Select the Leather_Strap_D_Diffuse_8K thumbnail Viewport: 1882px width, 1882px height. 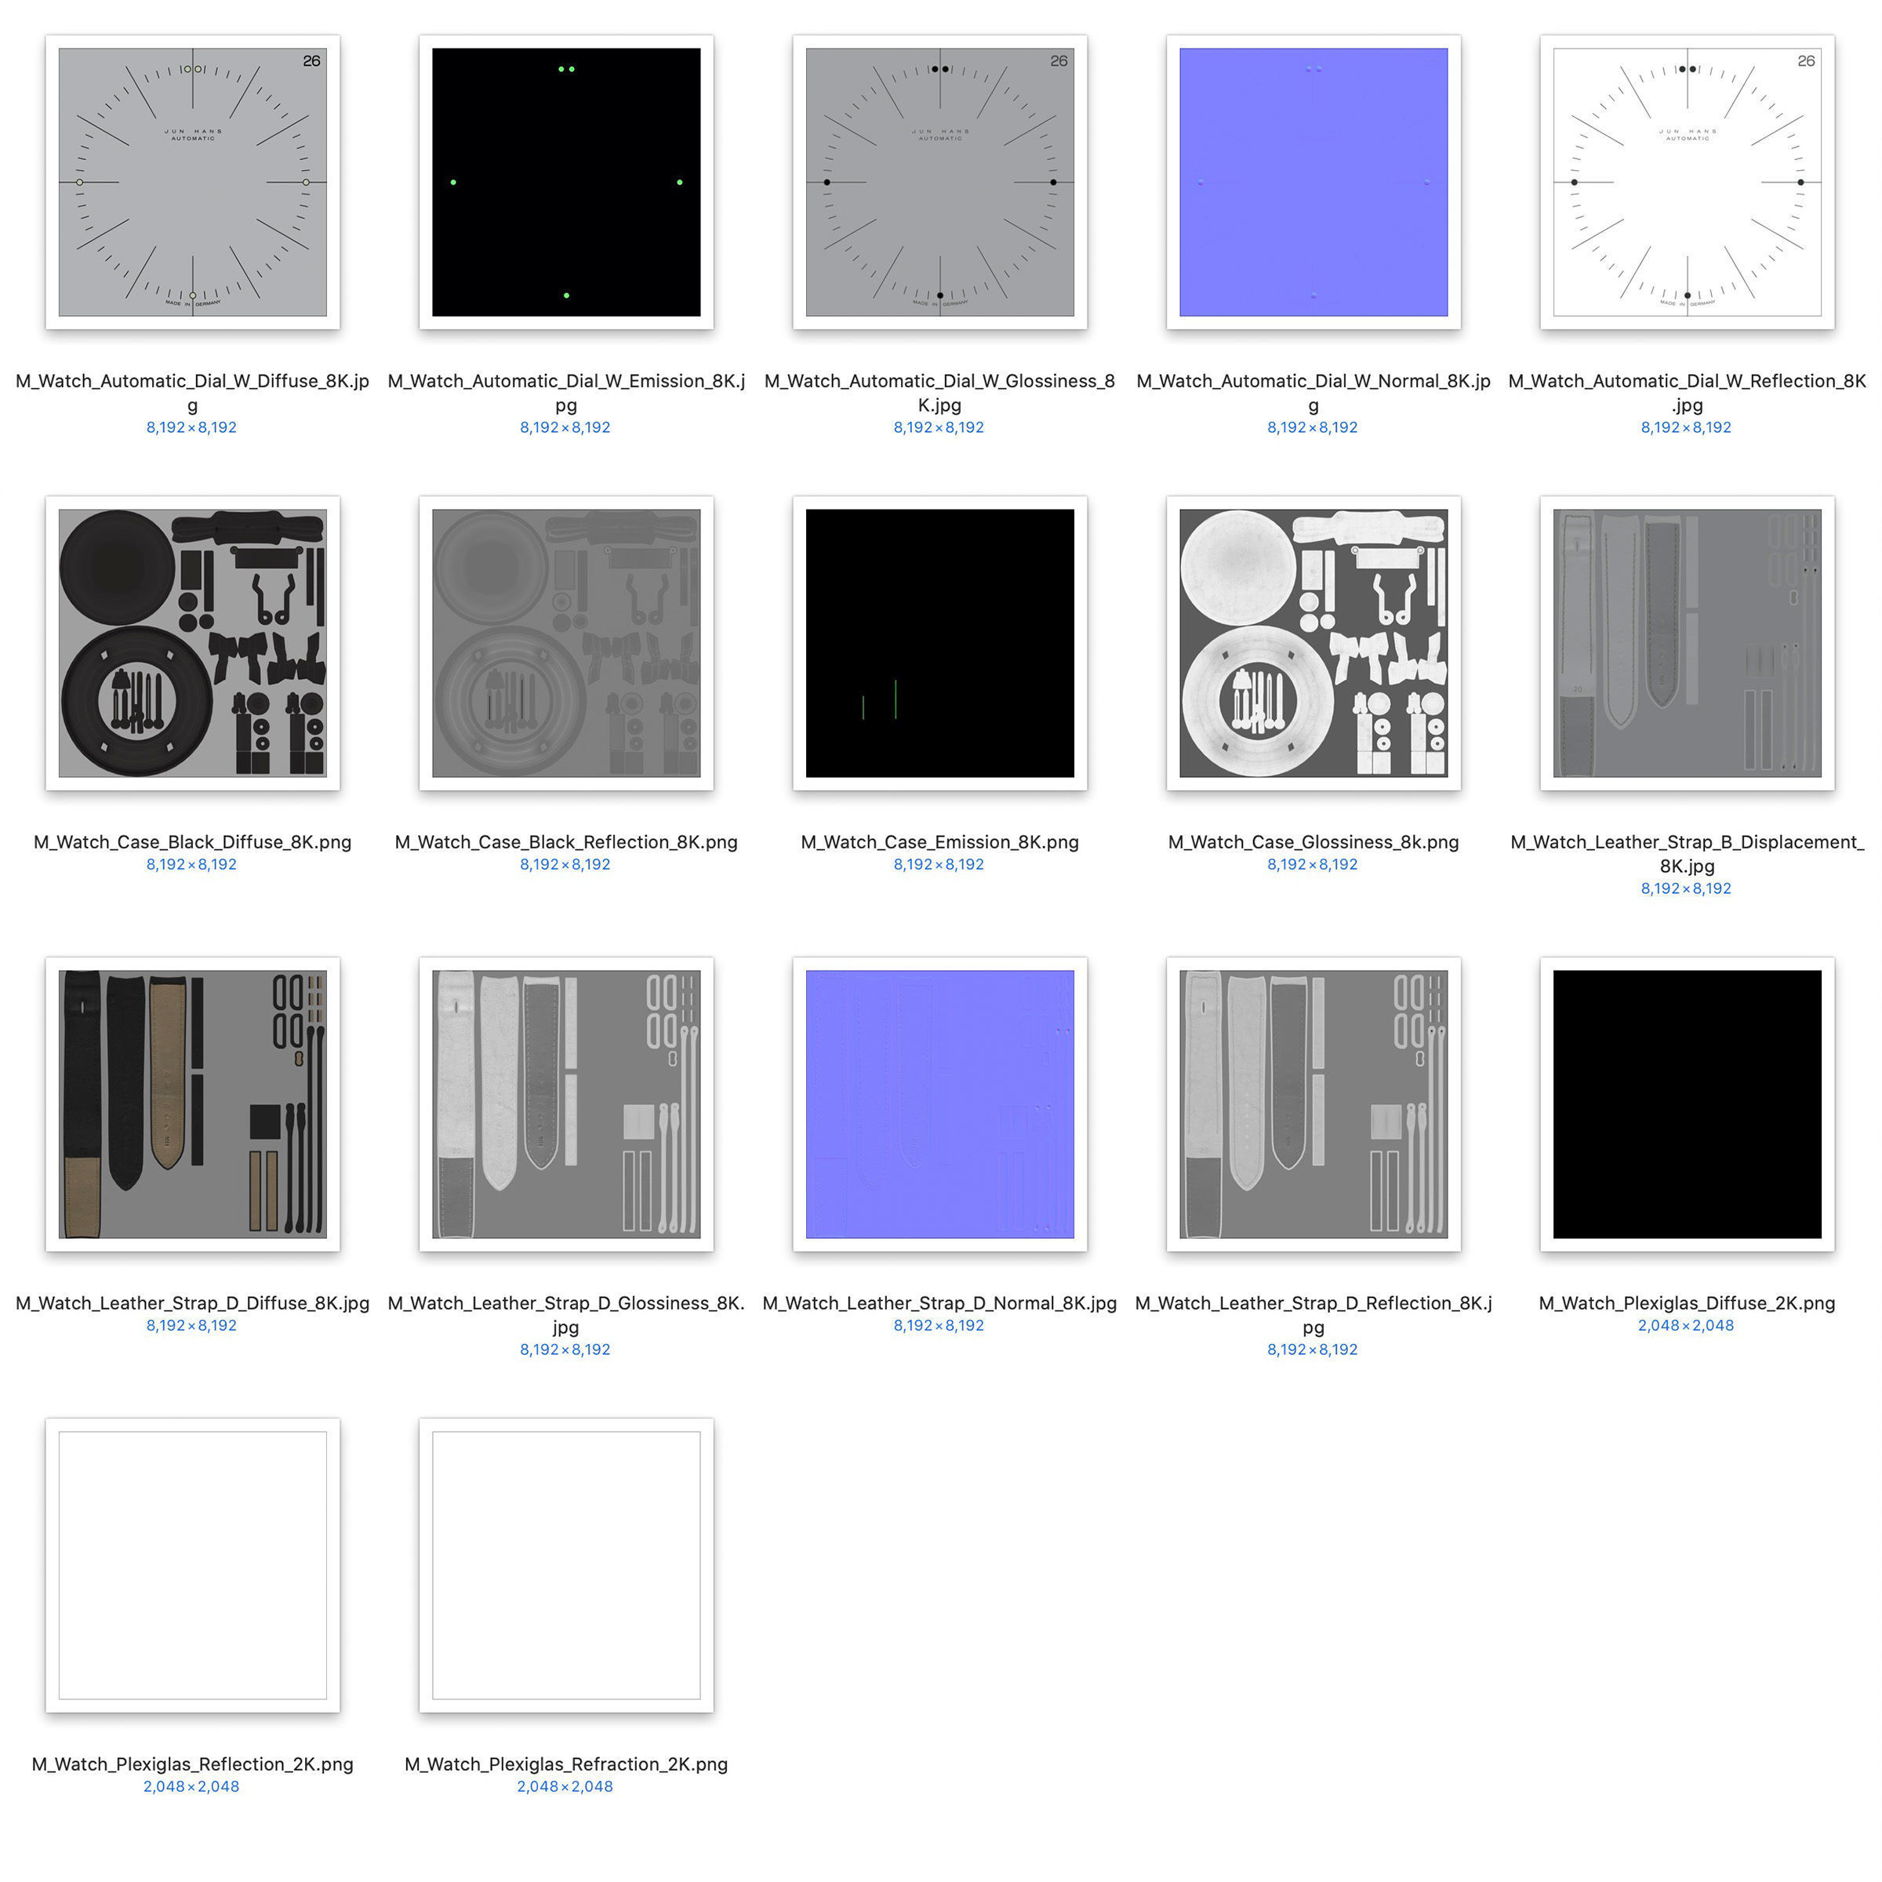pos(192,1103)
